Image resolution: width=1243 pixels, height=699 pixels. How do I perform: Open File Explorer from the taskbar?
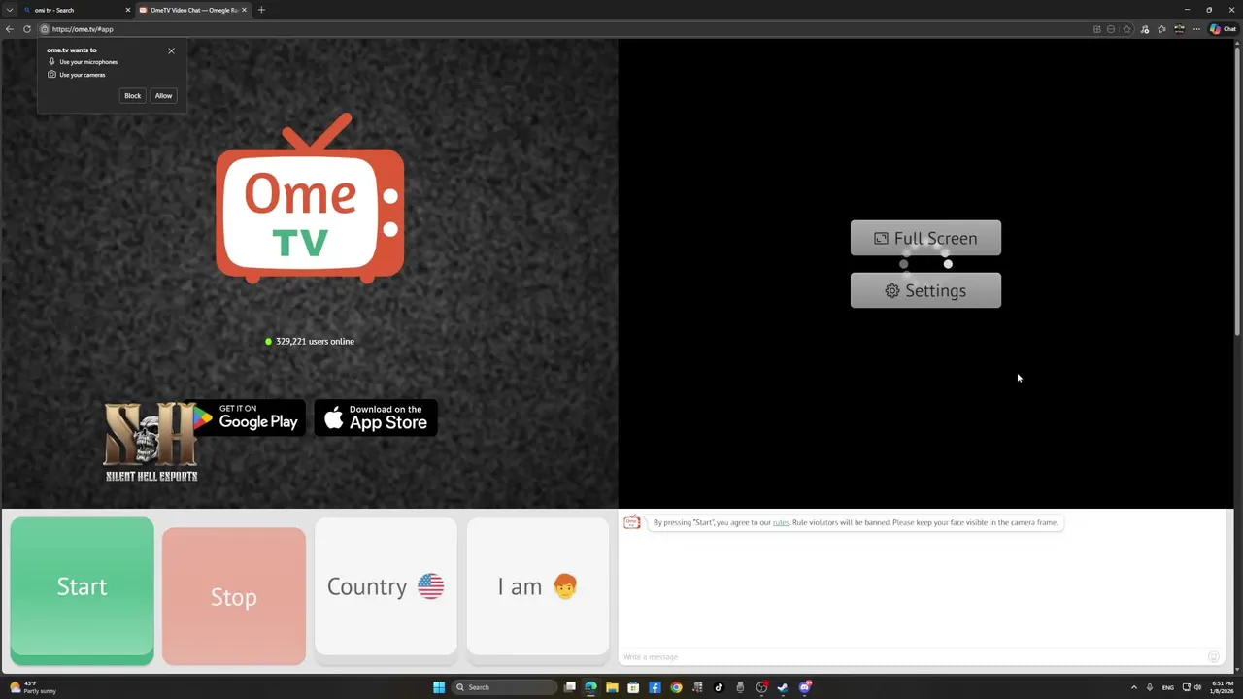point(612,687)
